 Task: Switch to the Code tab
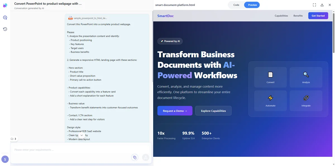coord(236,5)
